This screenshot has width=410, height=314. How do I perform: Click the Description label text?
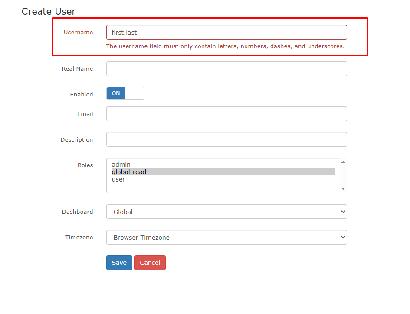76,139
